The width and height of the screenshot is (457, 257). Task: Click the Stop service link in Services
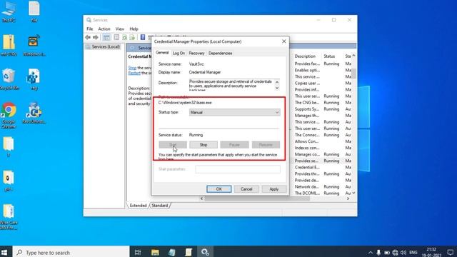[132, 68]
